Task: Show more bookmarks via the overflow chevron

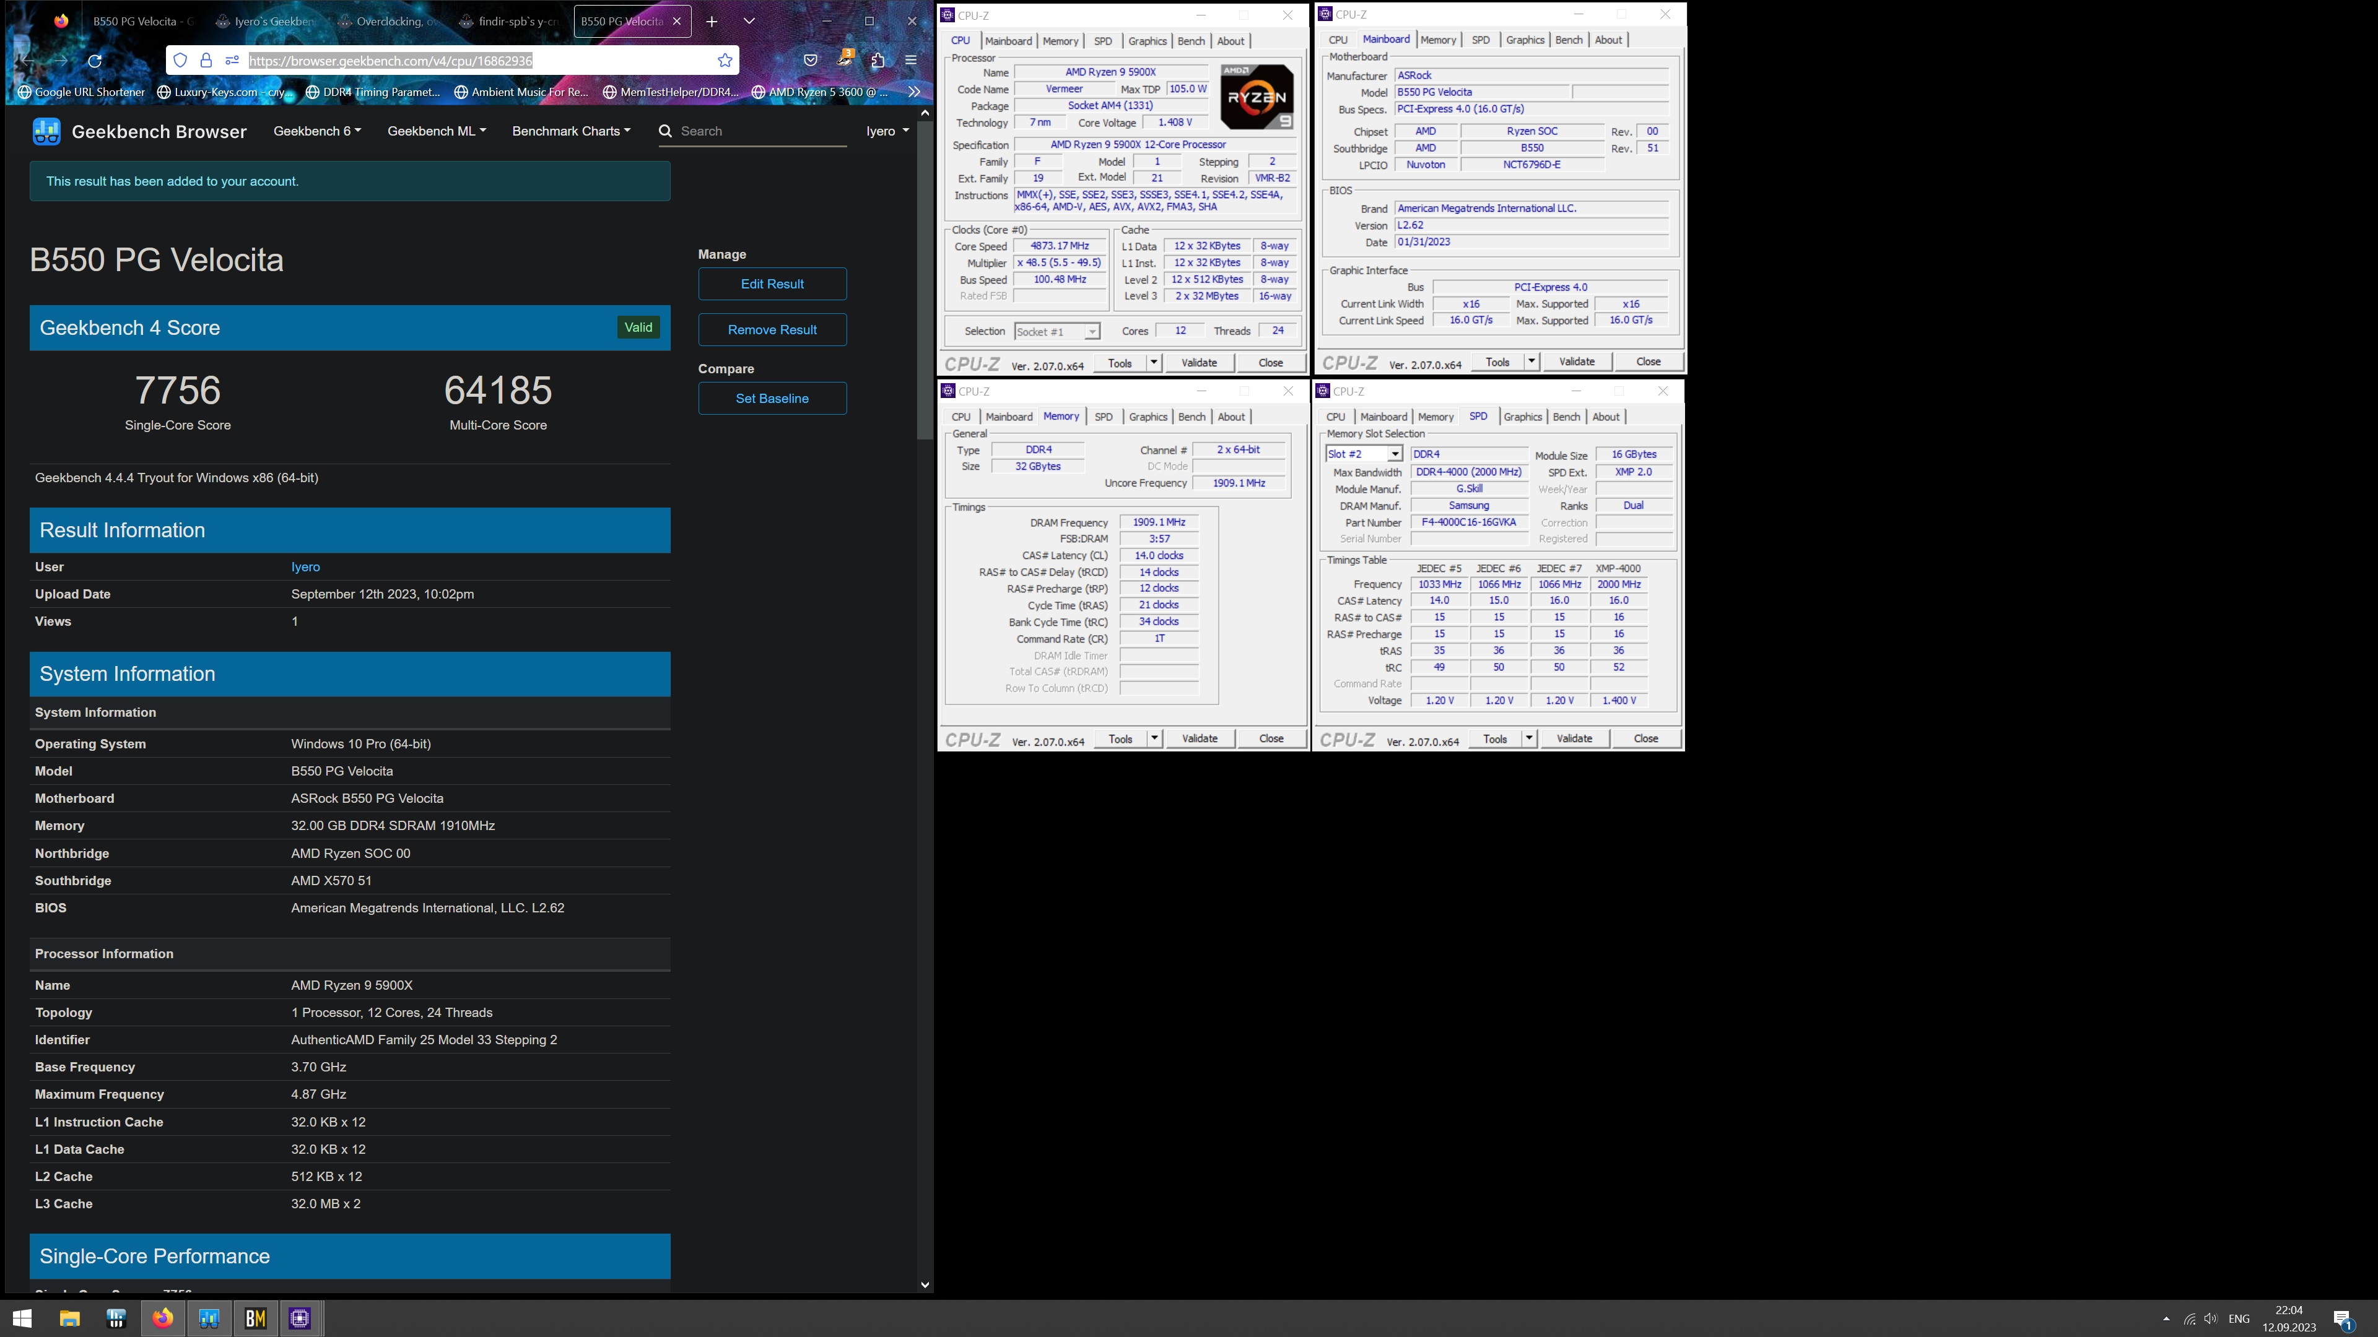Action: (914, 92)
